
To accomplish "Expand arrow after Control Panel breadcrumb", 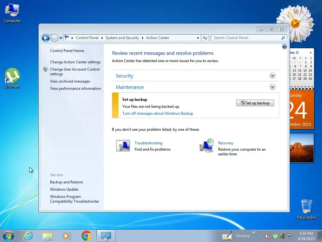I will 102,38.
